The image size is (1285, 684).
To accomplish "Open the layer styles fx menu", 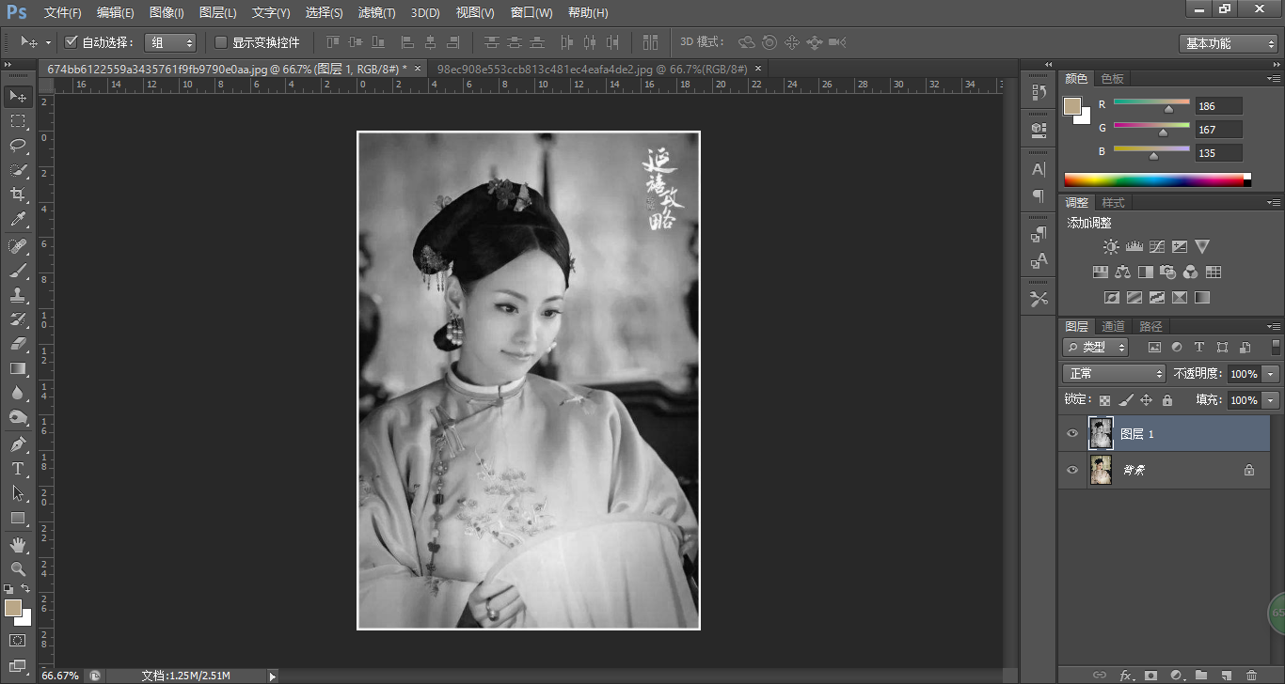I will tap(1125, 676).
